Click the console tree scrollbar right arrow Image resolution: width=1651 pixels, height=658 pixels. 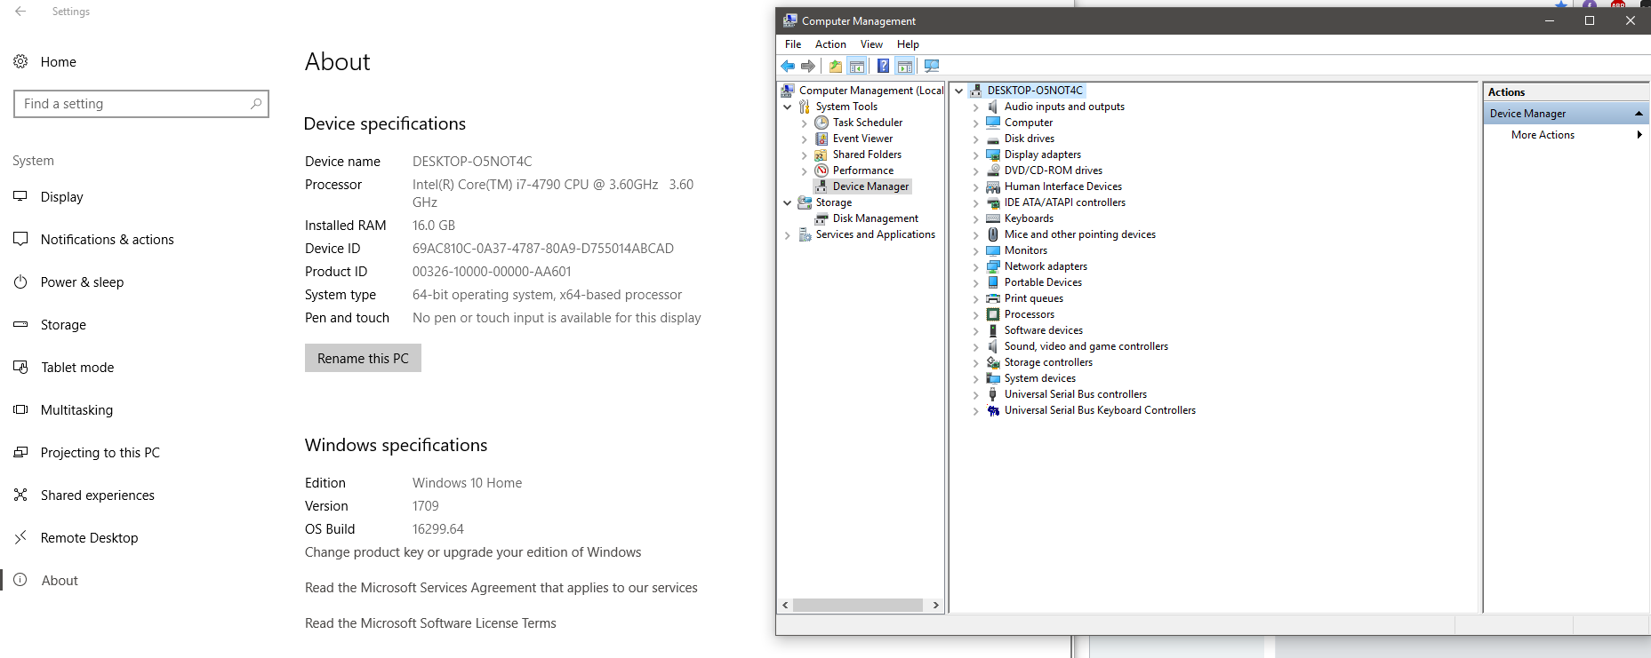click(935, 605)
